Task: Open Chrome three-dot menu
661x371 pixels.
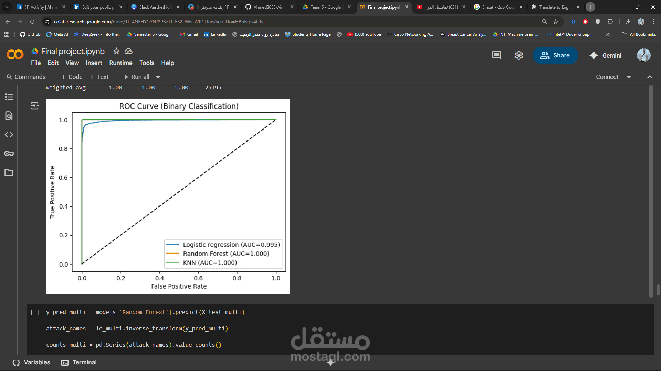Action: (653, 22)
